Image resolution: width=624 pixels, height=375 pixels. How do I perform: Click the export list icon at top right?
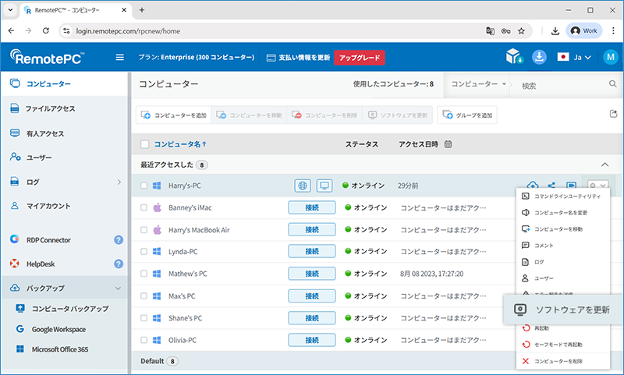coord(613,114)
